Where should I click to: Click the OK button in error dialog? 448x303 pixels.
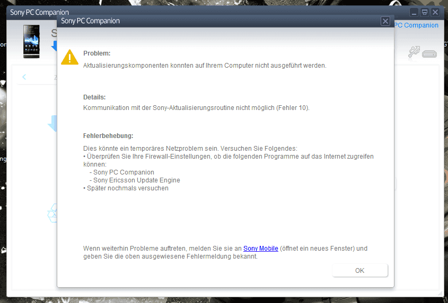click(359, 270)
